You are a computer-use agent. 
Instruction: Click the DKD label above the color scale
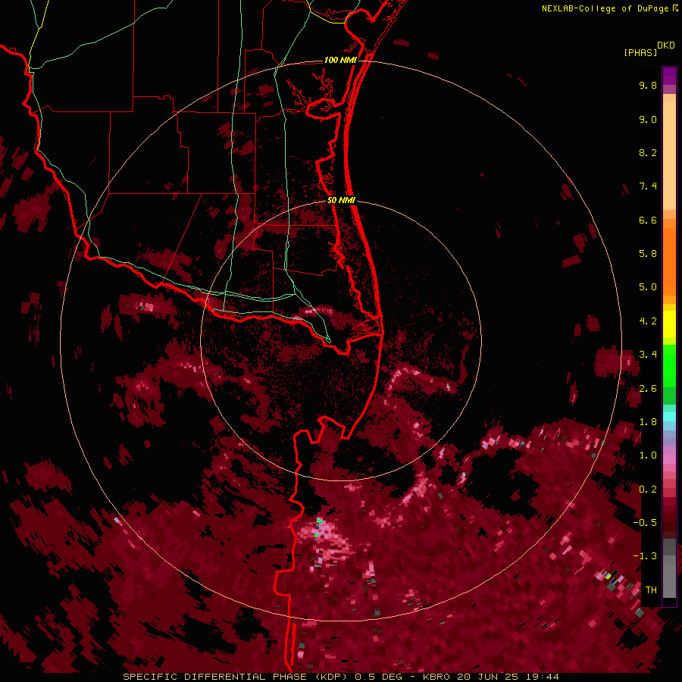666,45
